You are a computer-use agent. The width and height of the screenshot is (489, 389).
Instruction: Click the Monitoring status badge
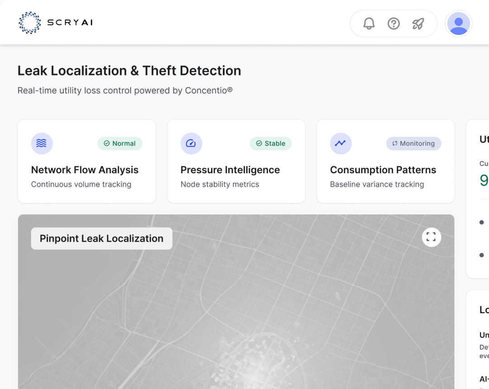414,143
